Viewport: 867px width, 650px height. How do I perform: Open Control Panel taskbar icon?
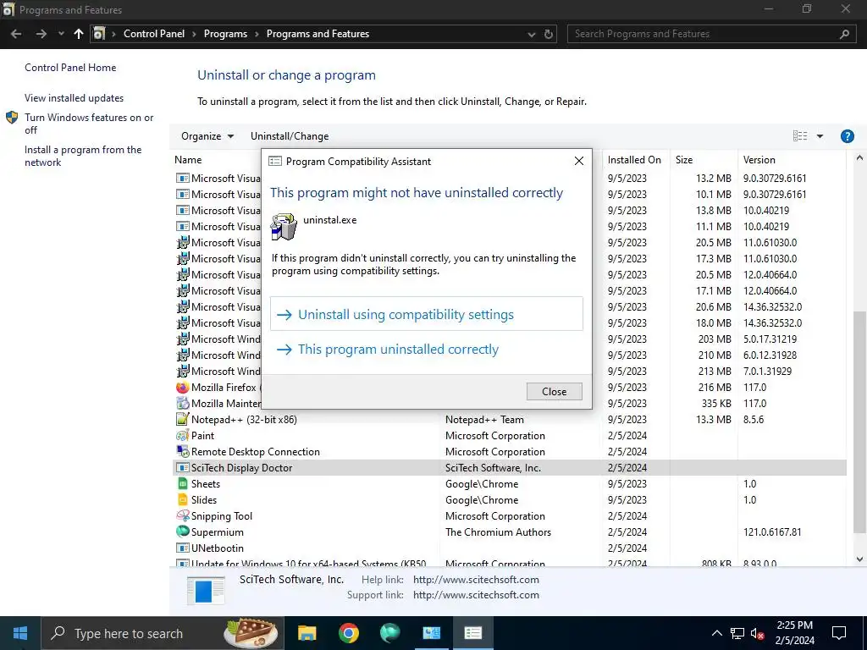(x=431, y=633)
